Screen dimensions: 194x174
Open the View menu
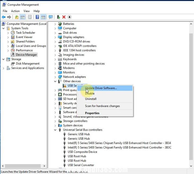[27, 11]
